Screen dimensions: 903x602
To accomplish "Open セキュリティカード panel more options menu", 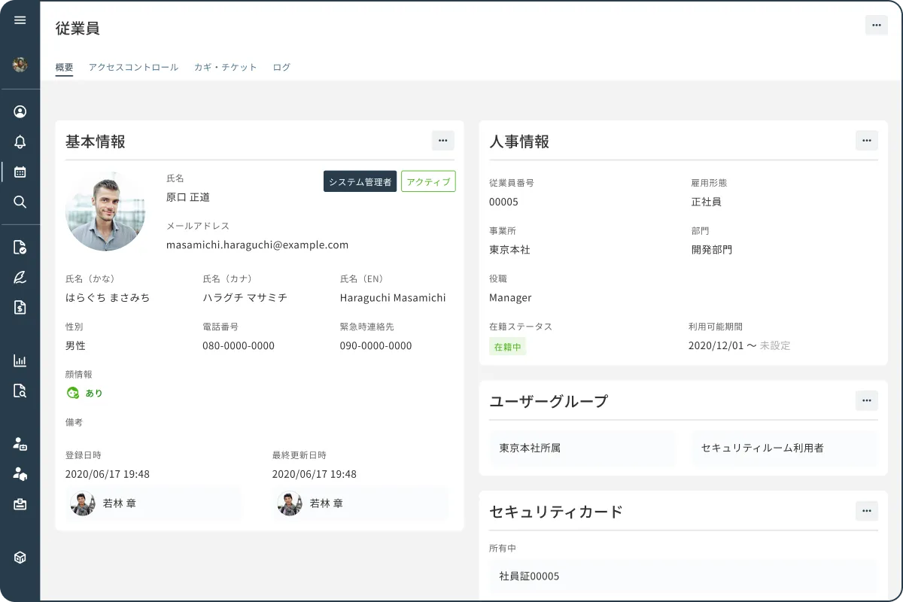I will [867, 511].
